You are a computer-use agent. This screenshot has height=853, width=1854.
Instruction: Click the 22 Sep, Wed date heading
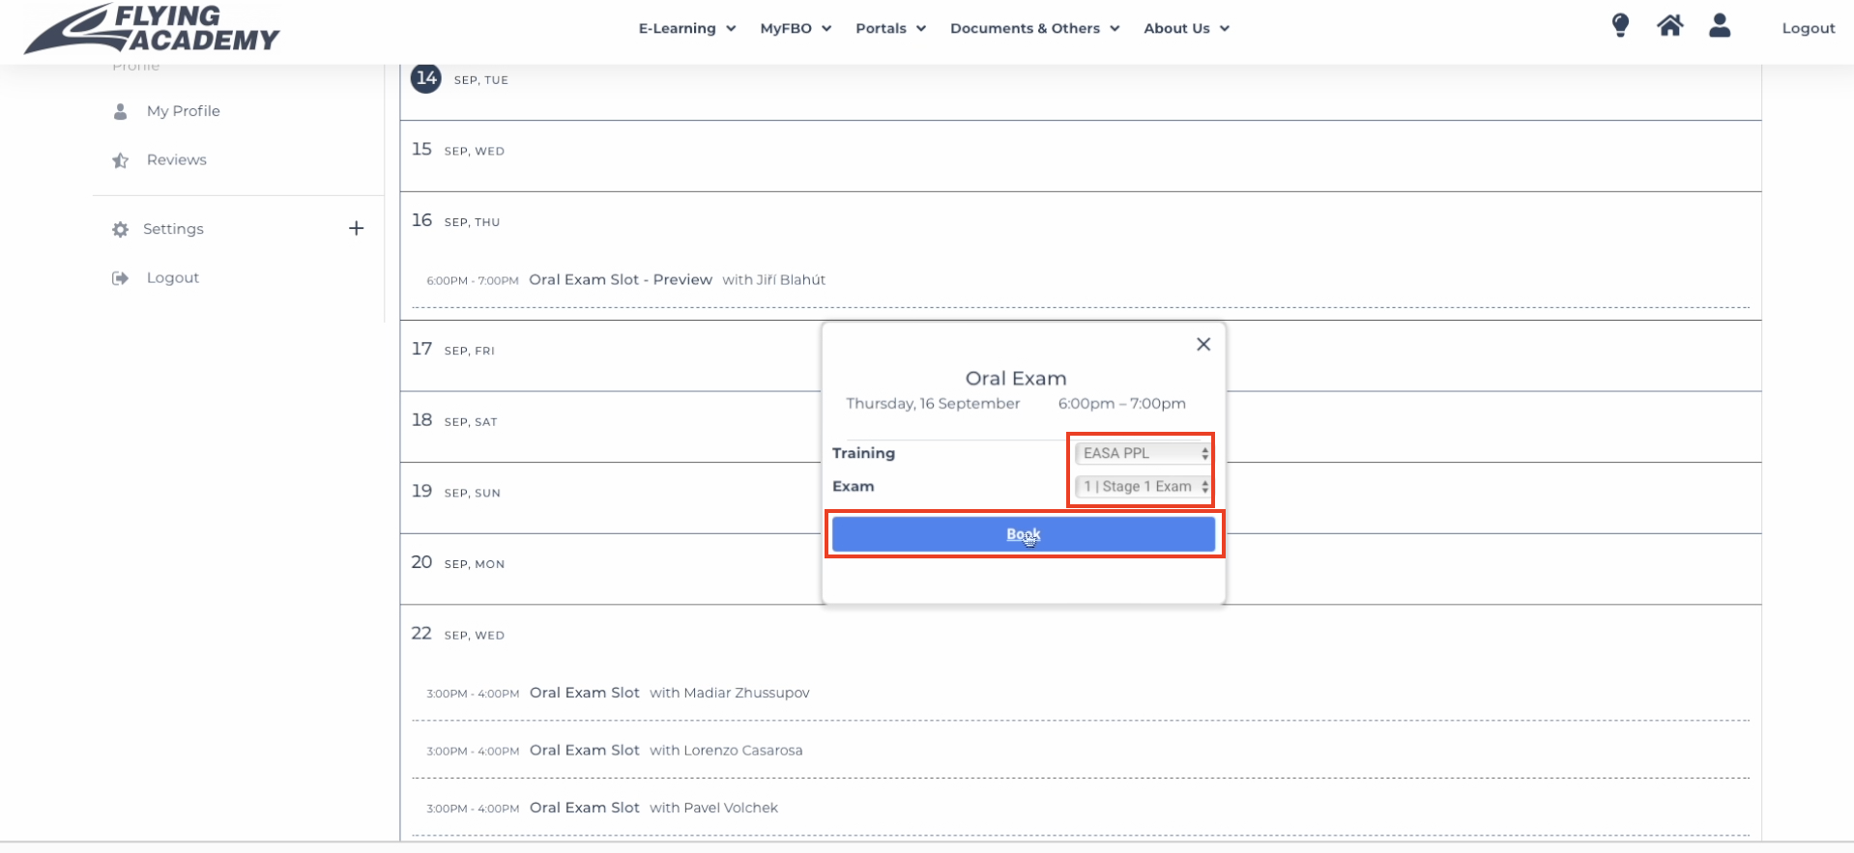(457, 635)
